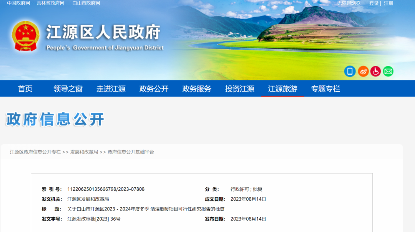The image size is (415, 232).
Task: Select 领导之窗 in navigation bar
Action: (68, 89)
